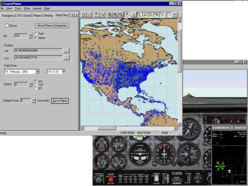This screenshot has height=186, width=248.
Task: Open the Tools menu
Action: click(x=18, y=8)
